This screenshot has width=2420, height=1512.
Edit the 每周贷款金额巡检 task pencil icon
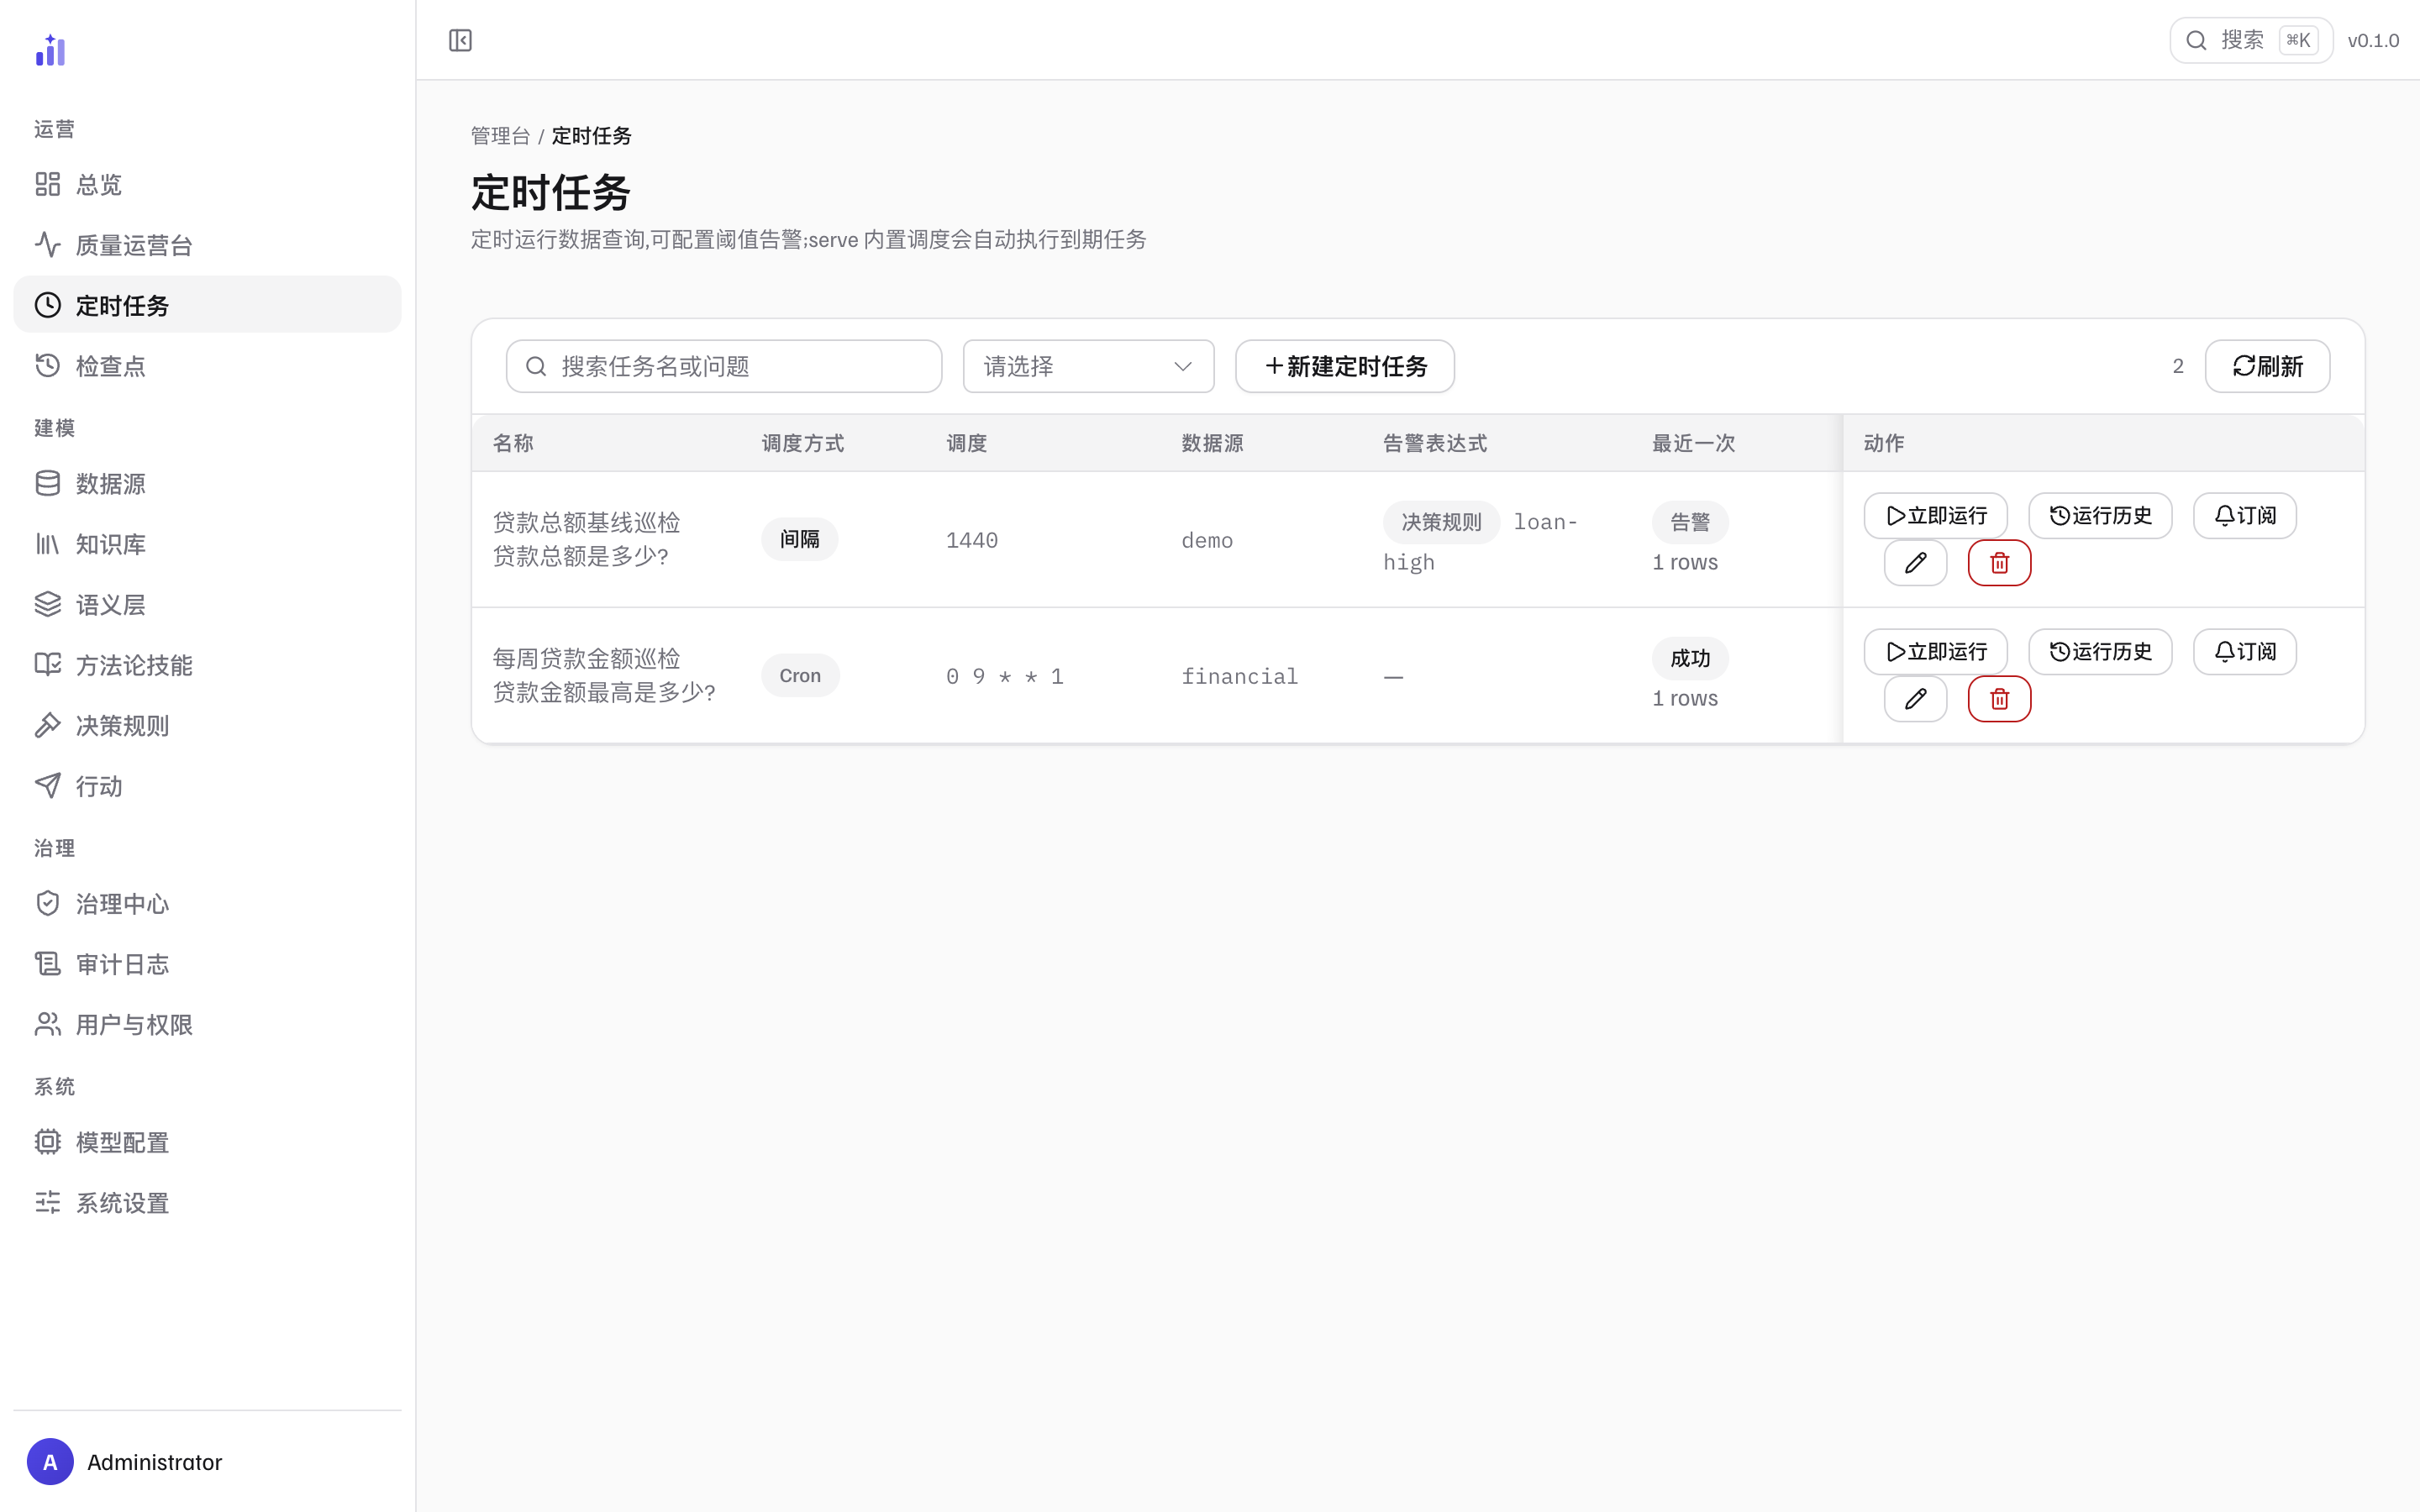pyautogui.click(x=1915, y=699)
